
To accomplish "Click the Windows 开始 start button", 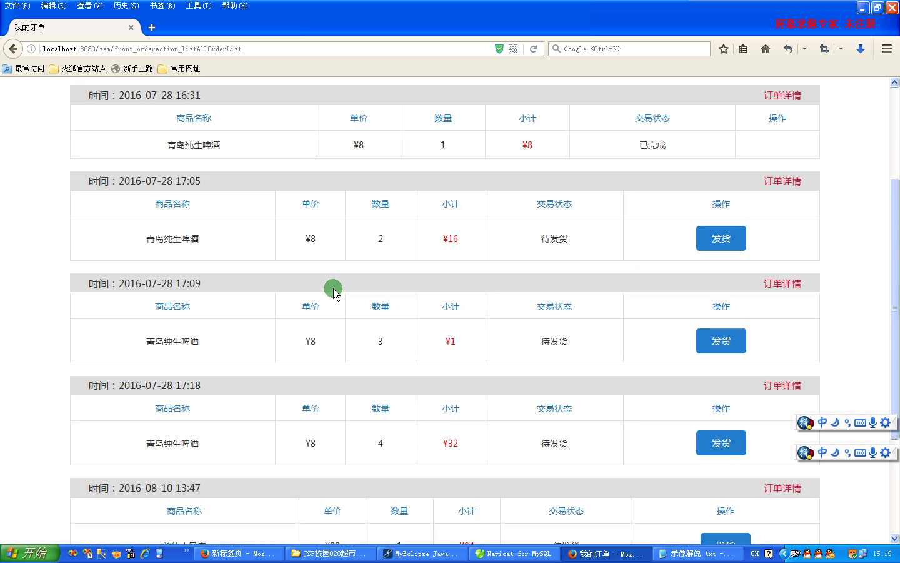I will pos(29,554).
